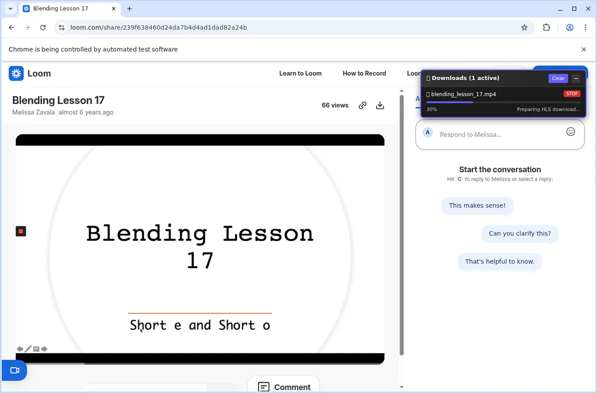Viewport: 597px width, 393px height.
Task: Click the download video arrow icon
Action: click(380, 105)
